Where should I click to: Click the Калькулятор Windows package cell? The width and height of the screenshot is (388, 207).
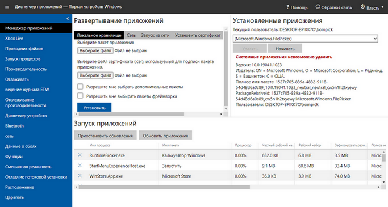click(x=183, y=155)
